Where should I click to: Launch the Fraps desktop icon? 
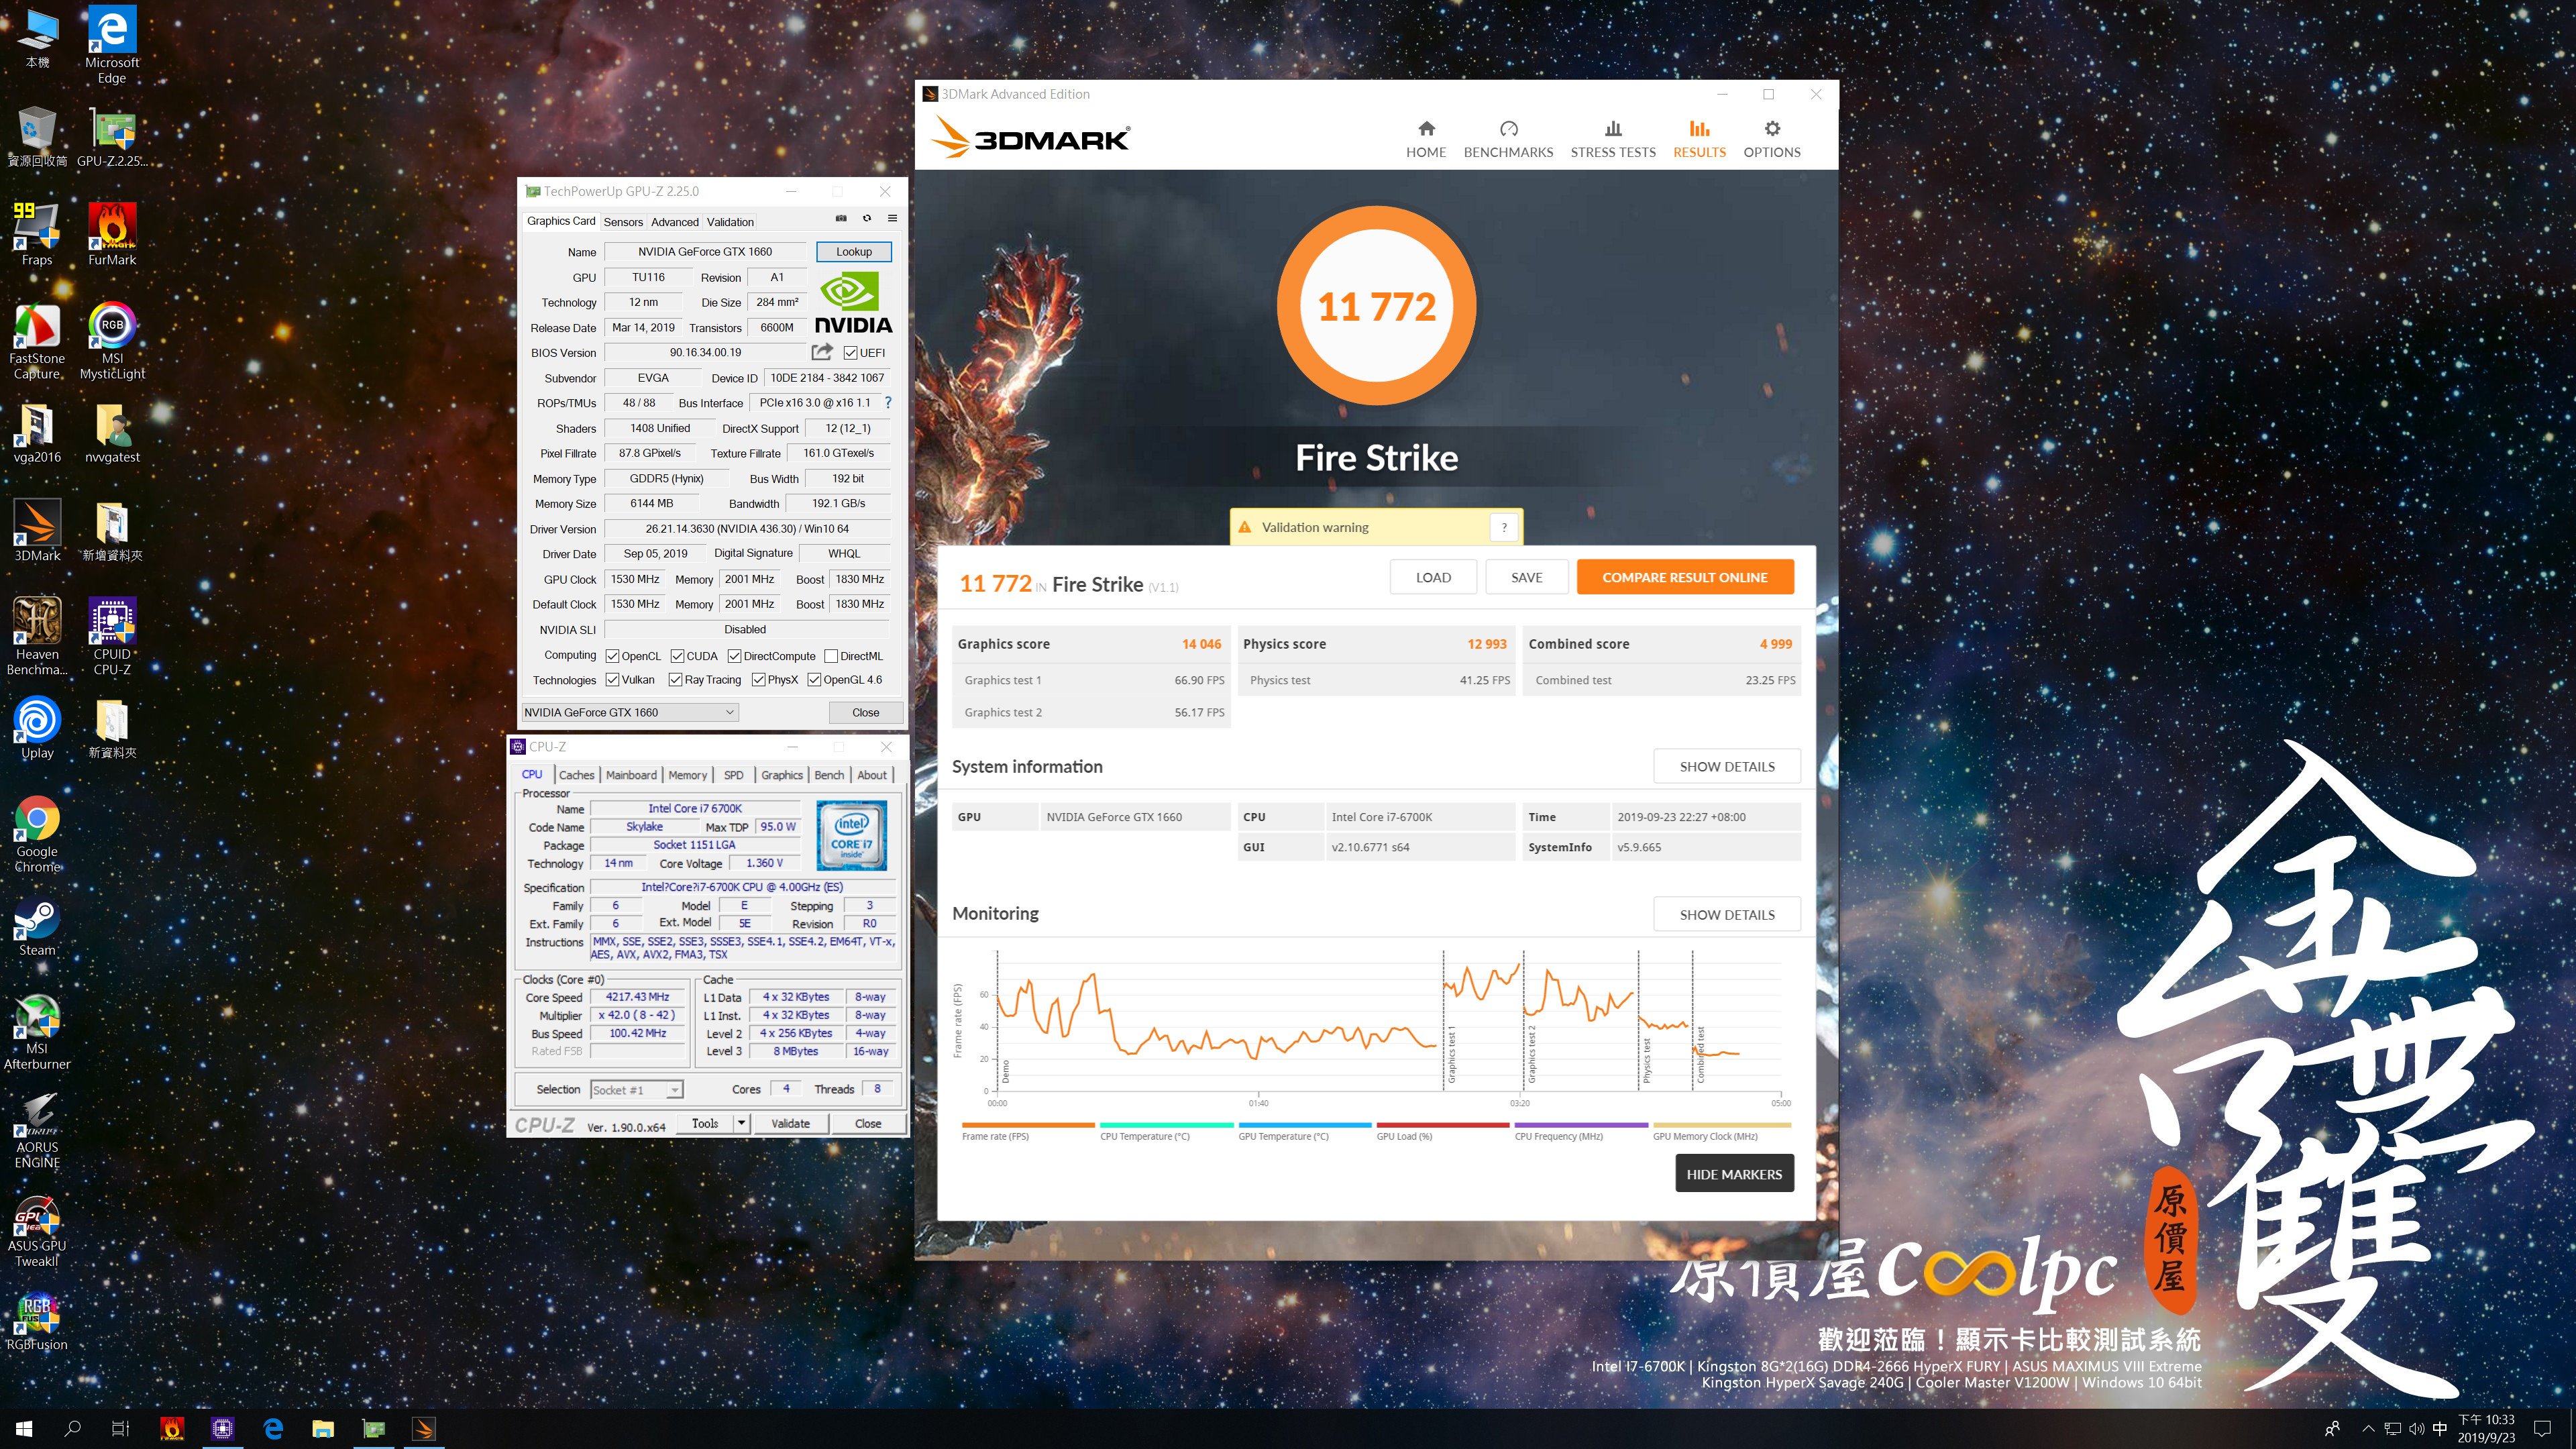(x=37, y=233)
